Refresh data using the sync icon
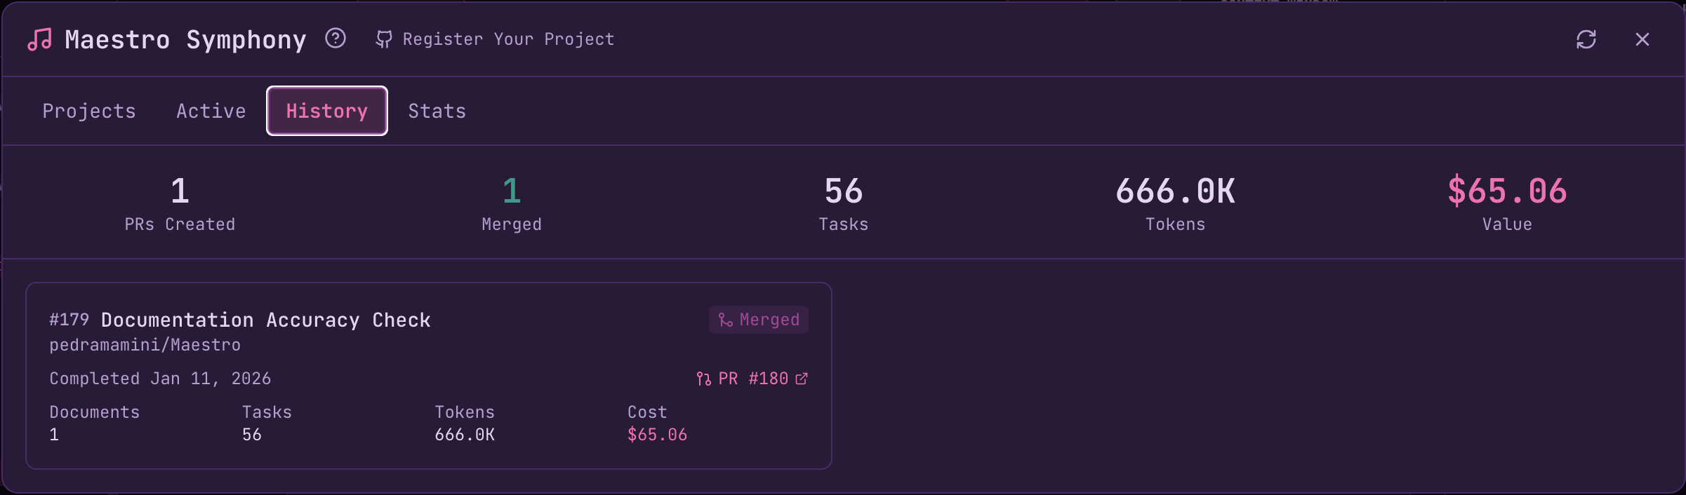Viewport: 1686px width, 495px height. (1587, 39)
